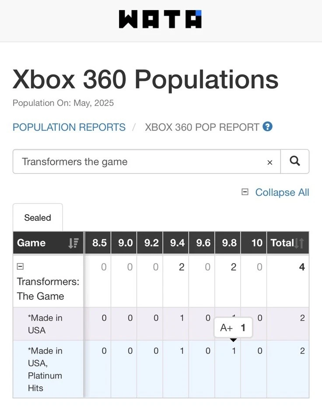Click the Made in USA row label

(45, 324)
